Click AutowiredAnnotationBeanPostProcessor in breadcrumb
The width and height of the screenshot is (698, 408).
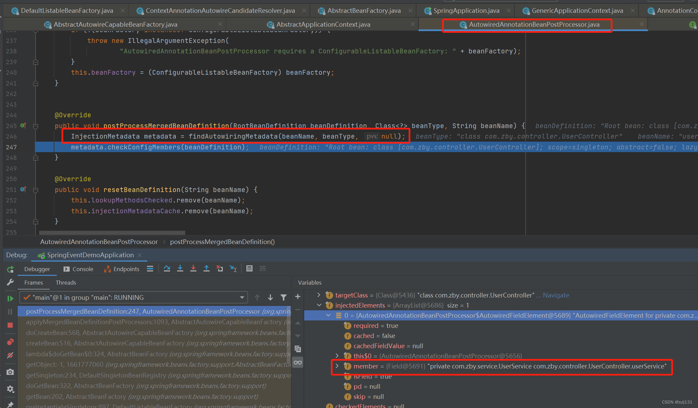99,242
